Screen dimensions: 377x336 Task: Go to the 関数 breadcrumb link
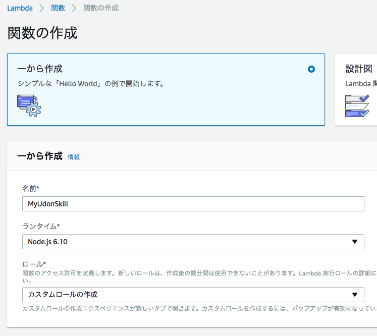[58, 8]
